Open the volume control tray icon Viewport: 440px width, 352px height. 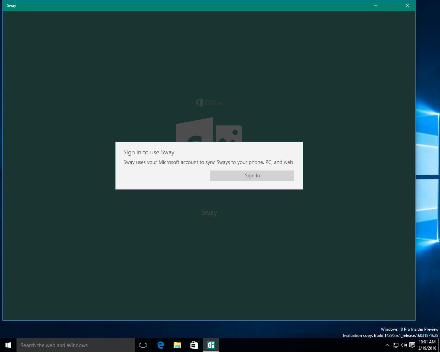pyautogui.click(x=404, y=345)
